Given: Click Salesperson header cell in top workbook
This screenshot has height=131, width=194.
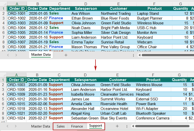Looking at the screenshot, I should point(86,9).
